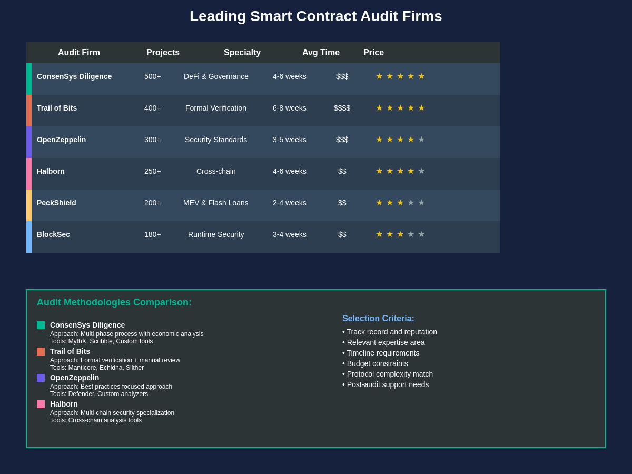The image size is (632, 474).
Task: Click Approach: Formal verification + manual review line
Action: pyautogui.click(x=115, y=360)
